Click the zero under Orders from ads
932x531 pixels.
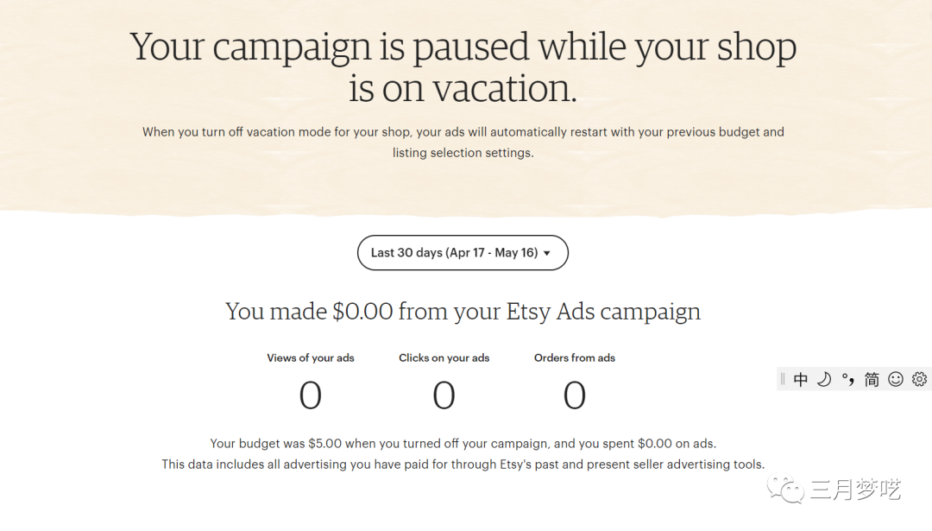click(575, 395)
